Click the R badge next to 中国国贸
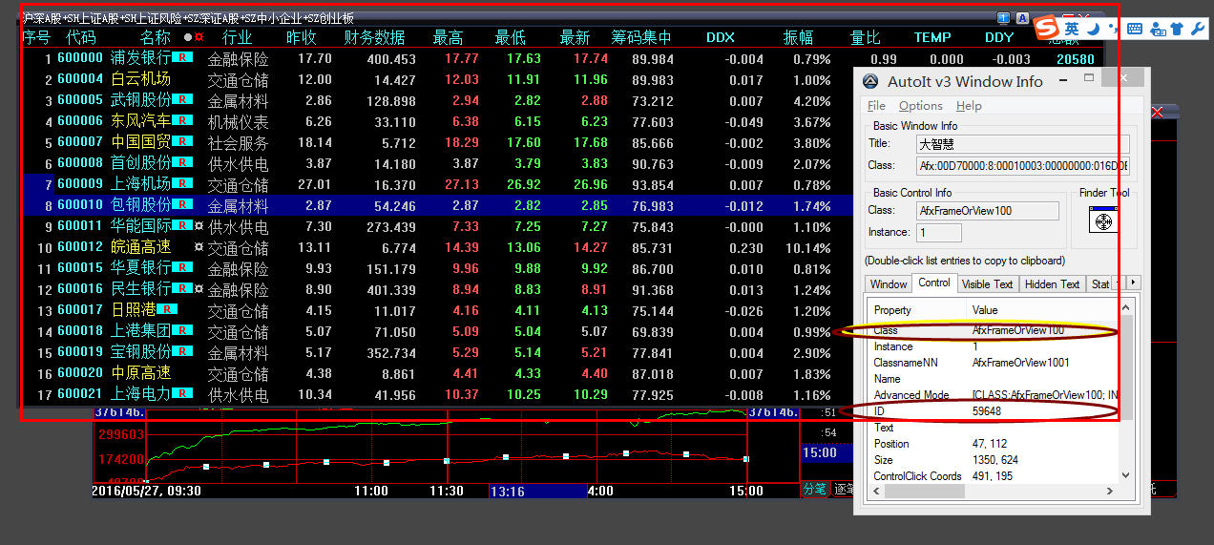1214x545 pixels. click(183, 142)
